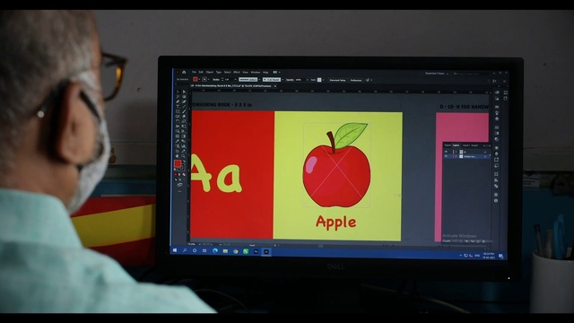The height and width of the screenshot is (323, 574).
Task: Hide the top layer using its eye icon
Action: pyautogui.click(x=446, y=152)
